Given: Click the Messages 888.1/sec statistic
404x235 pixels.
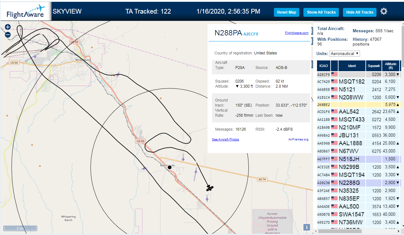Looking at the screenshot, I should [x=373, y=31].
